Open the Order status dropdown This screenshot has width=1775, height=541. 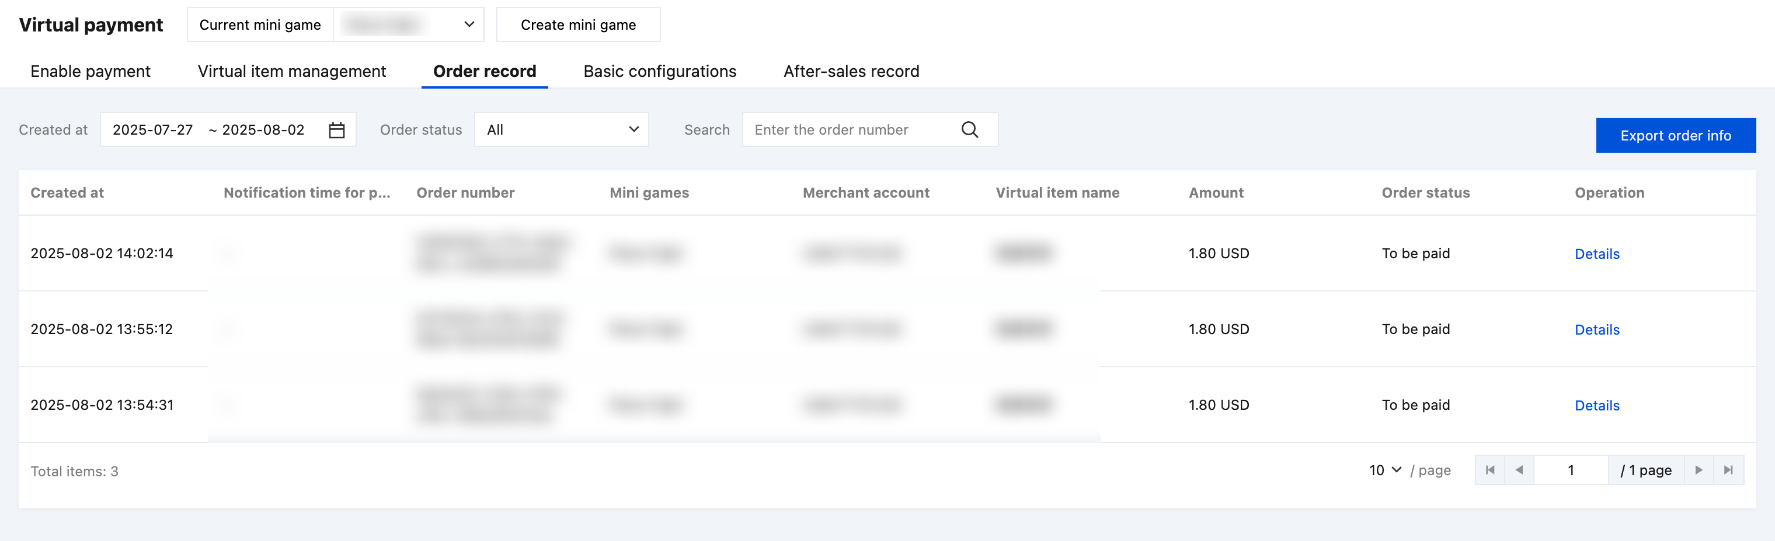click(561, 130)
